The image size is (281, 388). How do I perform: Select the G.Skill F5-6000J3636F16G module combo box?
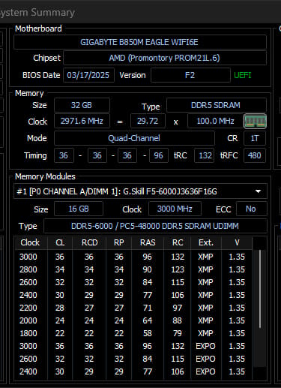(140, 191)
